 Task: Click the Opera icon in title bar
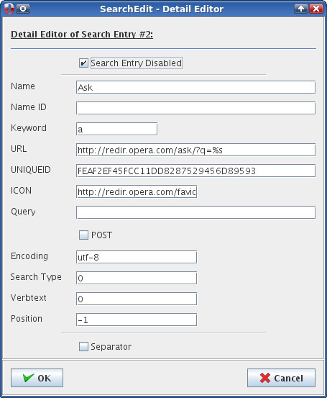point(9,9)
